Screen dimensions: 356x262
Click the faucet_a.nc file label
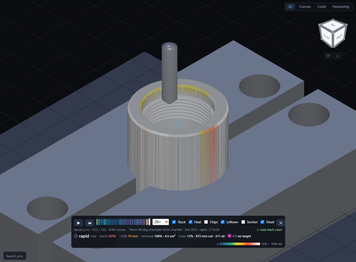(x=15, y=256)
